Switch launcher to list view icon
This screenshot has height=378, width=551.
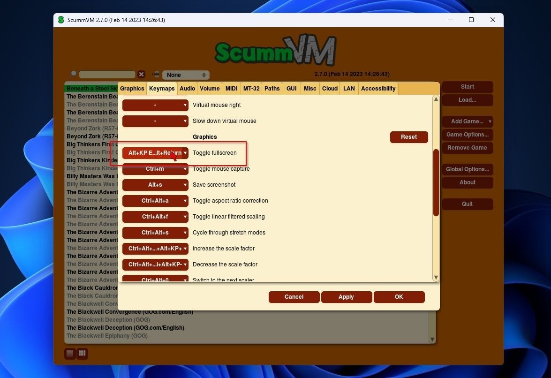(x=70, y=354)
